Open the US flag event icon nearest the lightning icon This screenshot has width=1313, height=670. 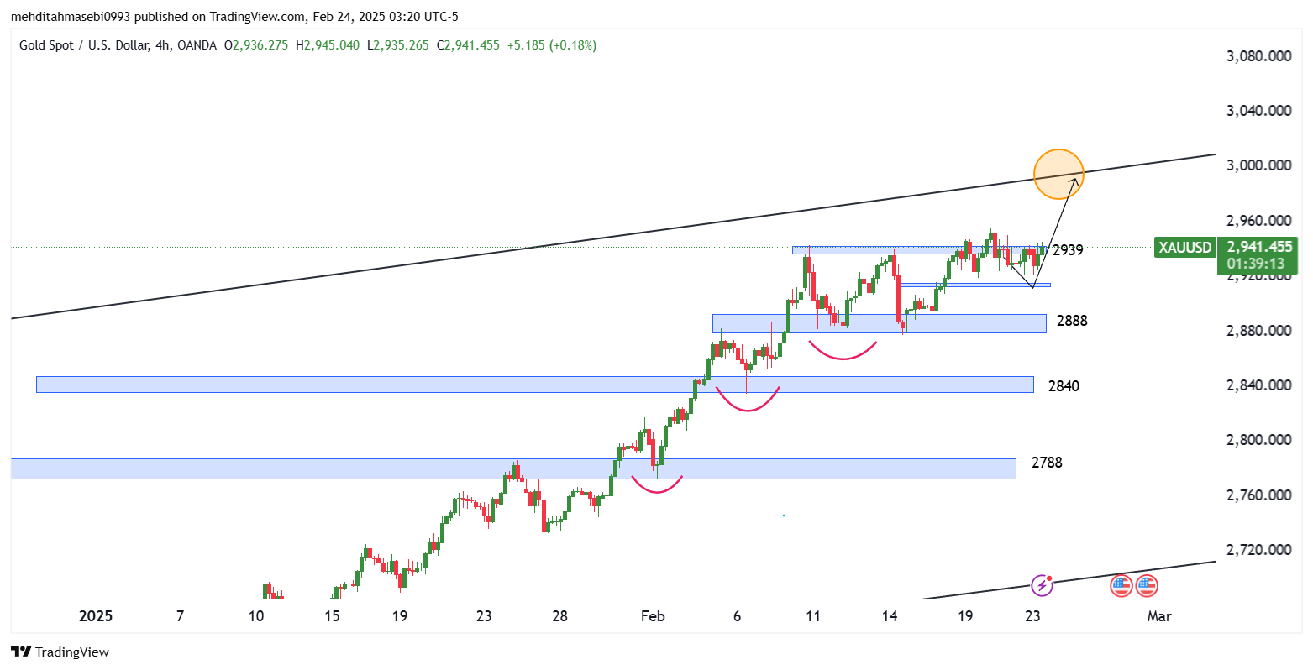(x=1121, y=585)
